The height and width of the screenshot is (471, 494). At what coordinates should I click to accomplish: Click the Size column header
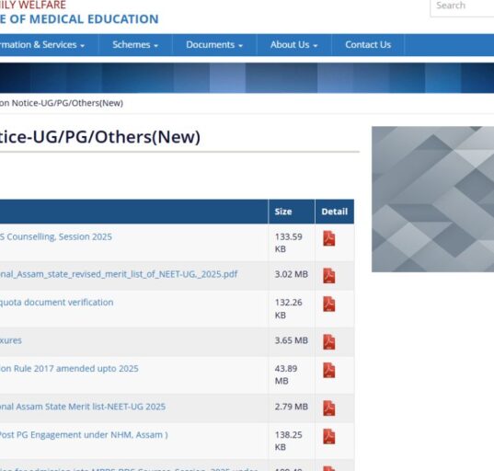[292, 212]
